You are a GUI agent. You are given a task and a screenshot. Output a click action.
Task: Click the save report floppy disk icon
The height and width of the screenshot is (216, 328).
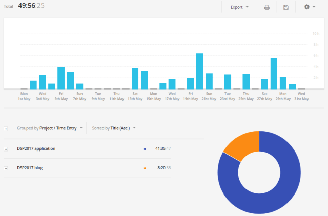coord(285,7)
